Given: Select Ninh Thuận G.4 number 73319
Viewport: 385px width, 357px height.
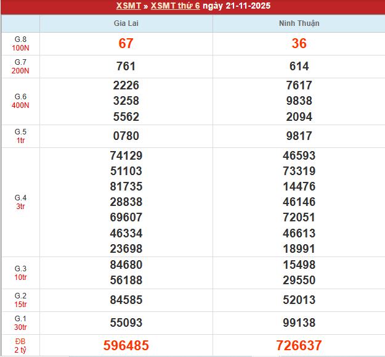Looking at the screenshot, I should 299,171.
